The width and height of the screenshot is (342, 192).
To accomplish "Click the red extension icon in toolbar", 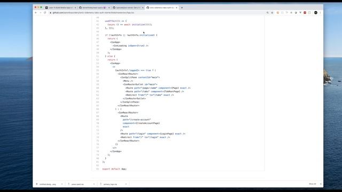I will [x=305, y=13].
